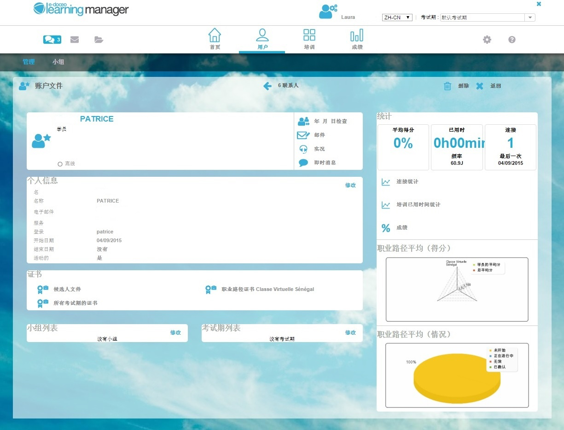Open the 小组 submenu link
This screenshot has width=564, height=430.
[58, 62]
